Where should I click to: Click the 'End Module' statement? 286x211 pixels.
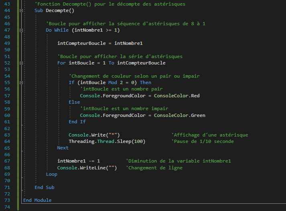tap(37, 200)
